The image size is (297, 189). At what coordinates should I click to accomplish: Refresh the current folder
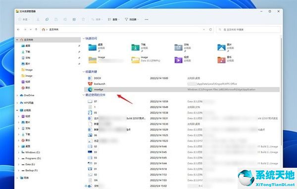(210, 30)
